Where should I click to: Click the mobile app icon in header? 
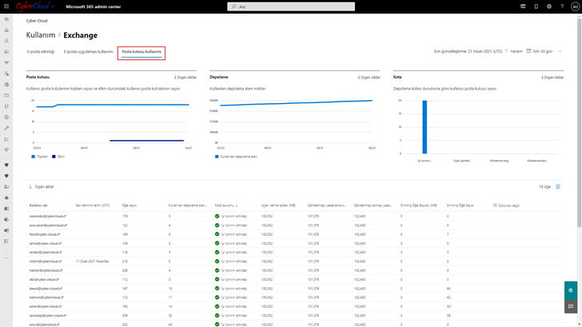tap(536, 6)
